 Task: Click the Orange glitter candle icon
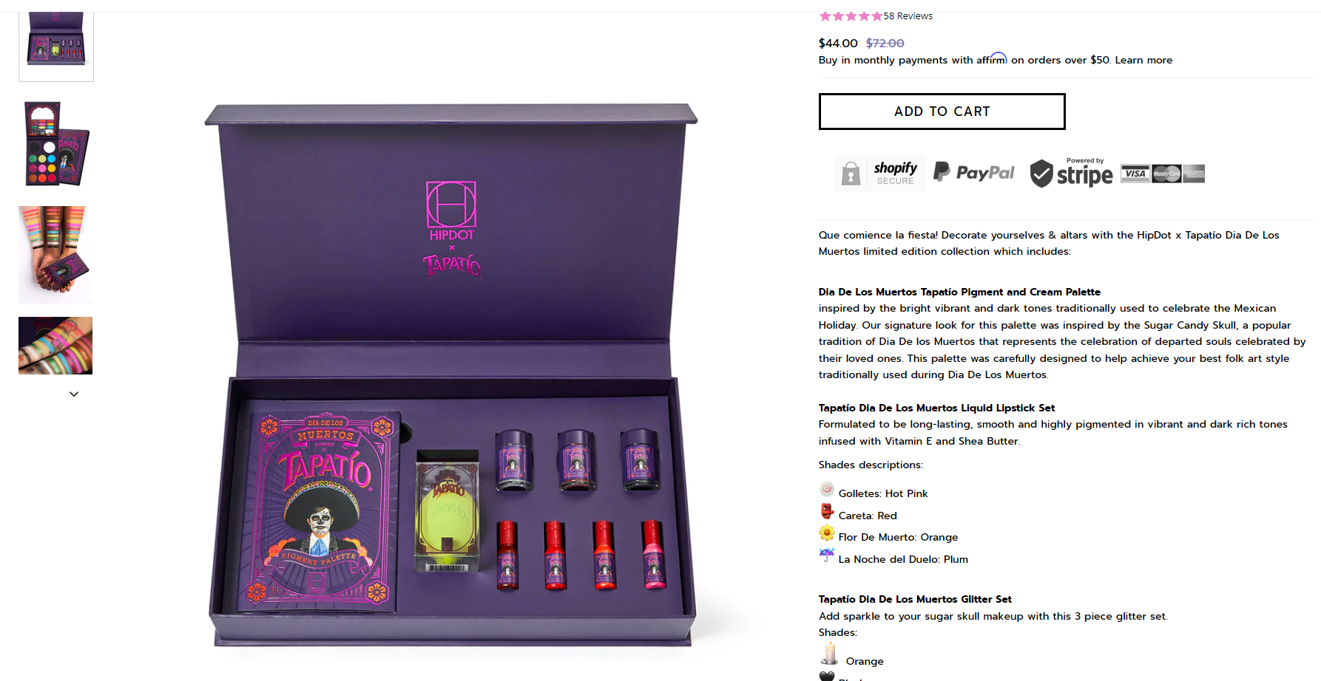(x=830, y=654)
